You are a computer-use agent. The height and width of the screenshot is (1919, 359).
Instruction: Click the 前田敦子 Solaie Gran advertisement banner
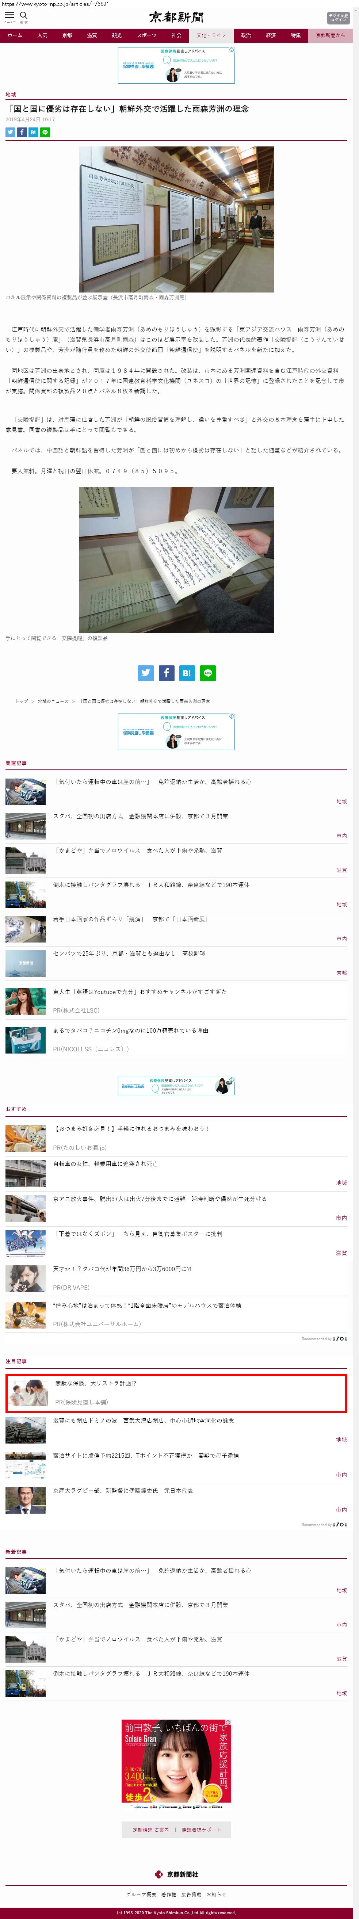click(x=176, y=1765)
